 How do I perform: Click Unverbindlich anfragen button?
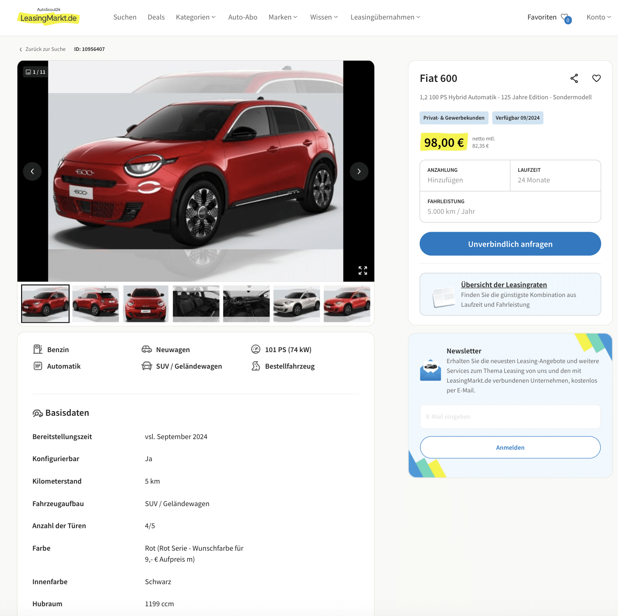[510, 244]
